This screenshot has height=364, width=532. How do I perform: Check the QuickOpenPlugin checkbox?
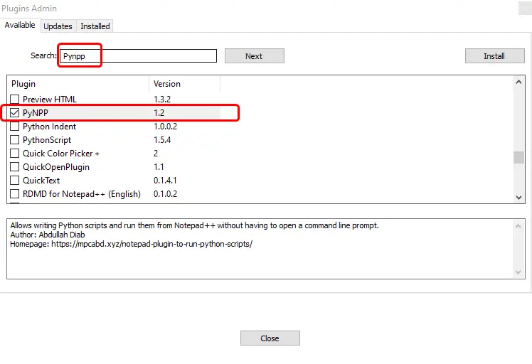click(x=15, y=167)
